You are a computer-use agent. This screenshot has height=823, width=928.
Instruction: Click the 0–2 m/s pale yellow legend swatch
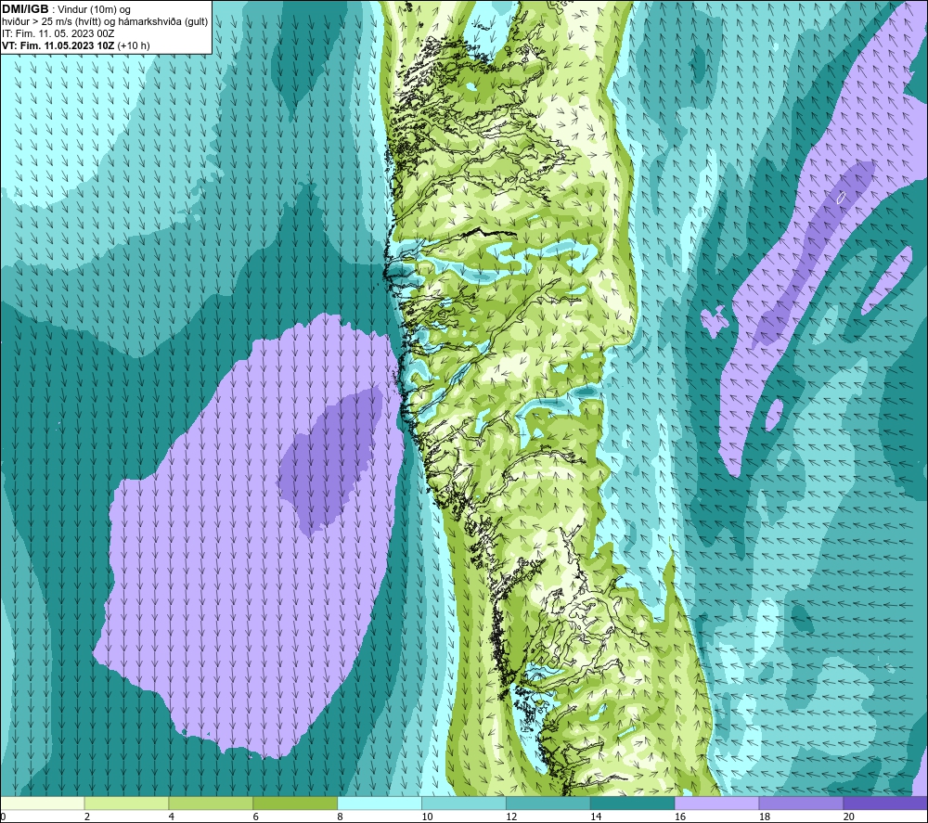pos(43,803)
